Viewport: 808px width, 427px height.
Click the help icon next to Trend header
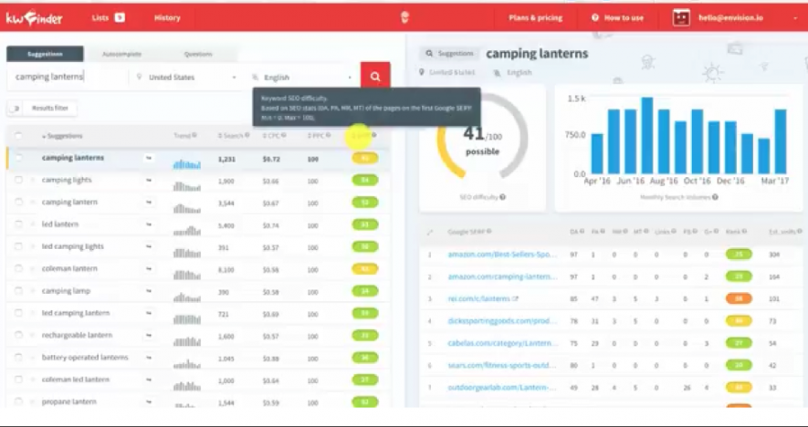194,135
